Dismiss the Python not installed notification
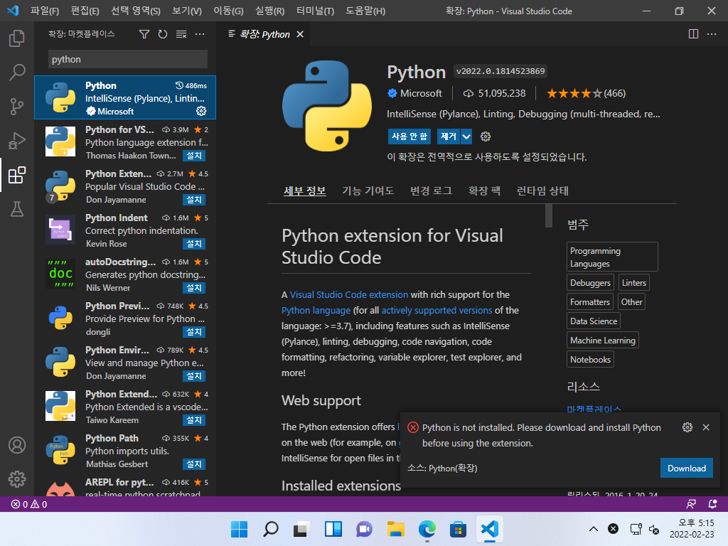The image size is (728, 546). 706,427
